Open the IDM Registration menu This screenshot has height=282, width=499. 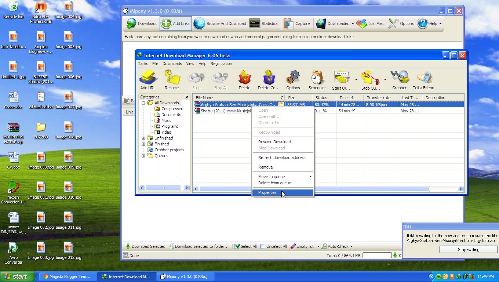pyautogui.click(x=221, y=64)
